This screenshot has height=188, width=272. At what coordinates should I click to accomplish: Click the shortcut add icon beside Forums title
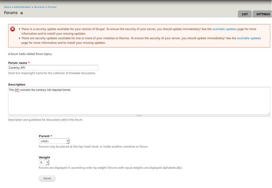point(21,13)
